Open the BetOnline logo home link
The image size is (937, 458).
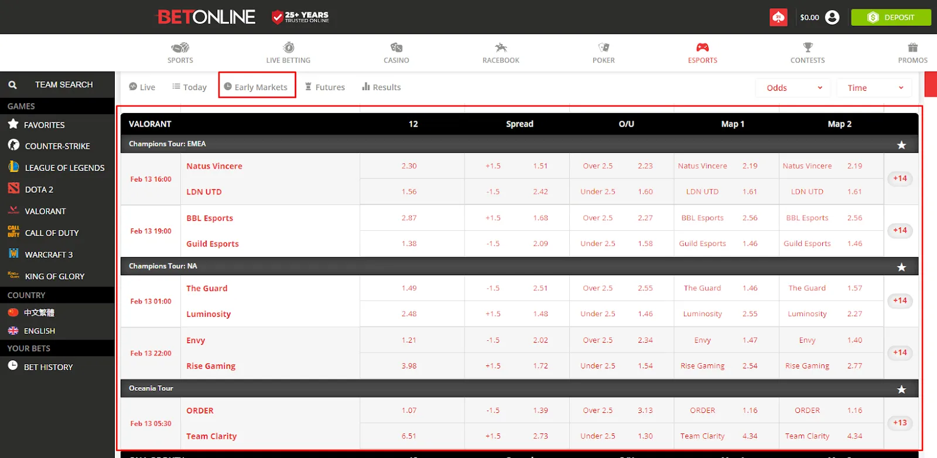[x=206, y=17]
